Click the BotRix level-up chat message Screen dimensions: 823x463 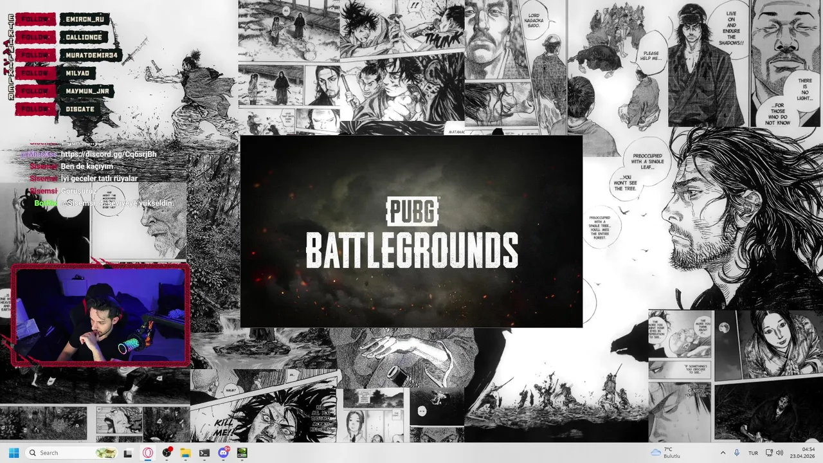[x=117, y=203]
